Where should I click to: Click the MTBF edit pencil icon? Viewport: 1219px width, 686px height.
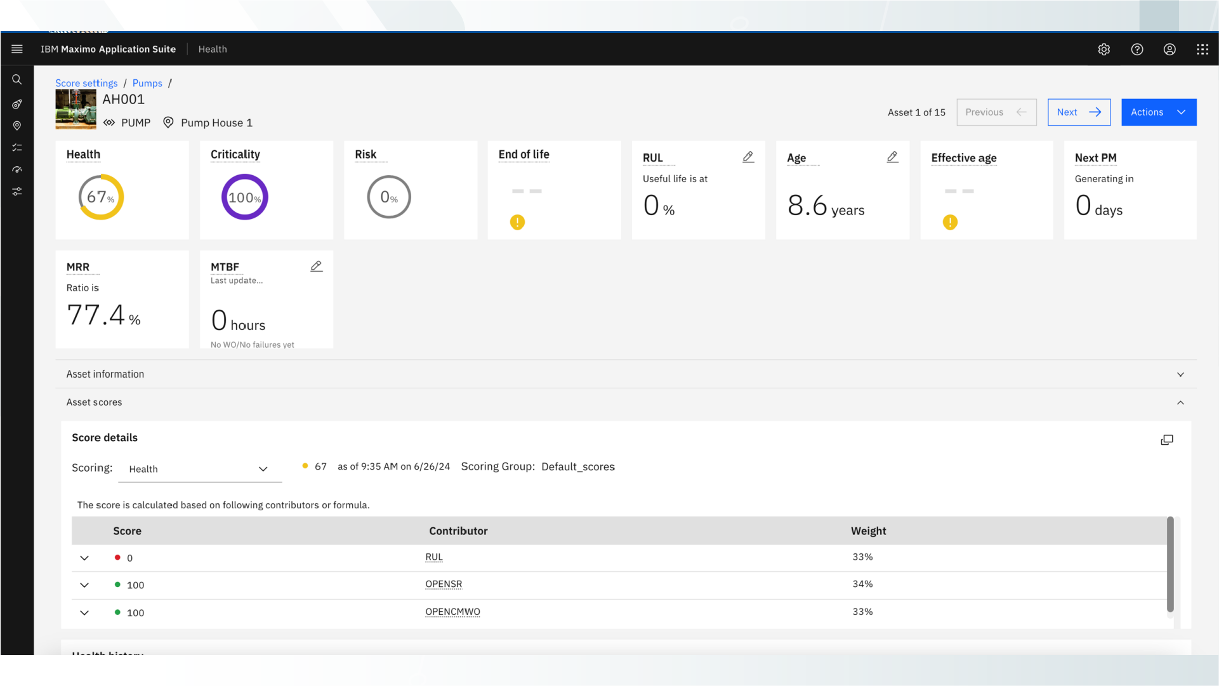pyautogui.click(x=316, y=267)
